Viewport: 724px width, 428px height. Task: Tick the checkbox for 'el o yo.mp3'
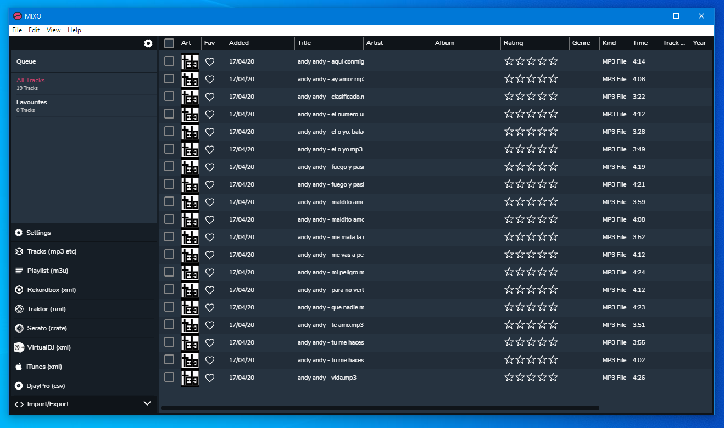click(169, 149)
